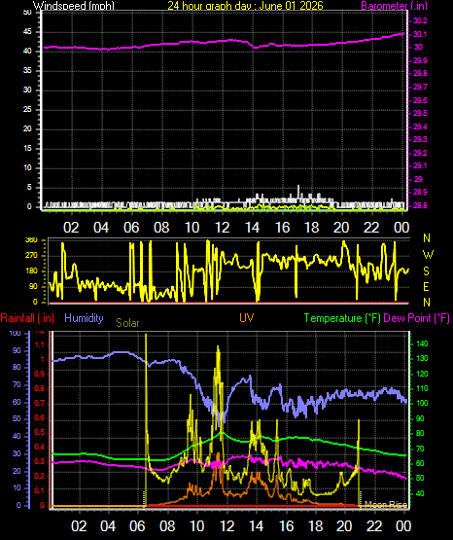
Task: Click hour label 00 under the windspeed graph
Action: [401, 228]
